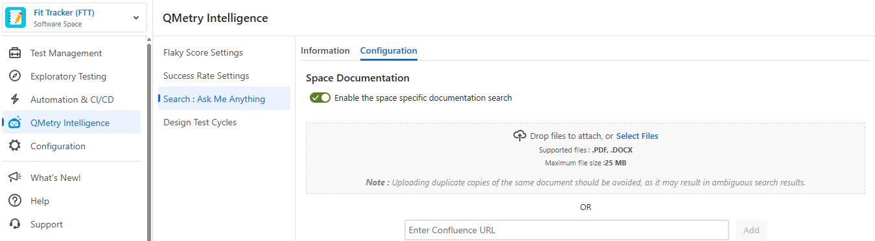
Task: Switch to the Information tab
Action: pos(325,50)
